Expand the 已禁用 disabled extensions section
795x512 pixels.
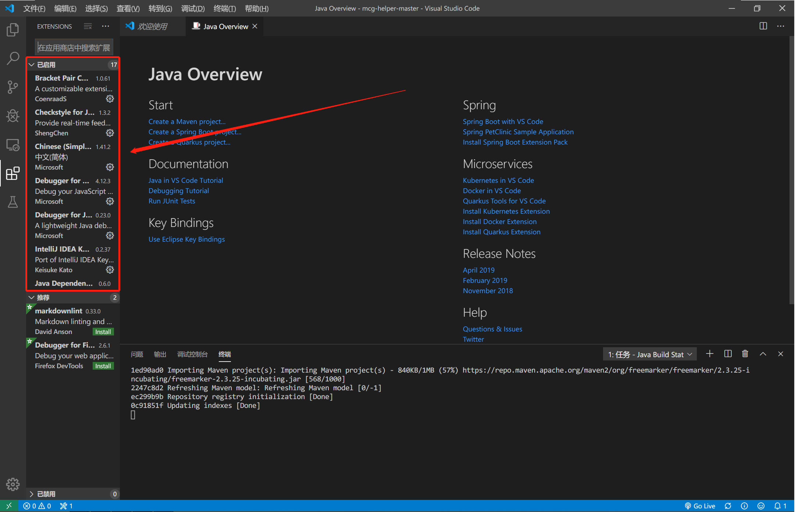[32, 494]
